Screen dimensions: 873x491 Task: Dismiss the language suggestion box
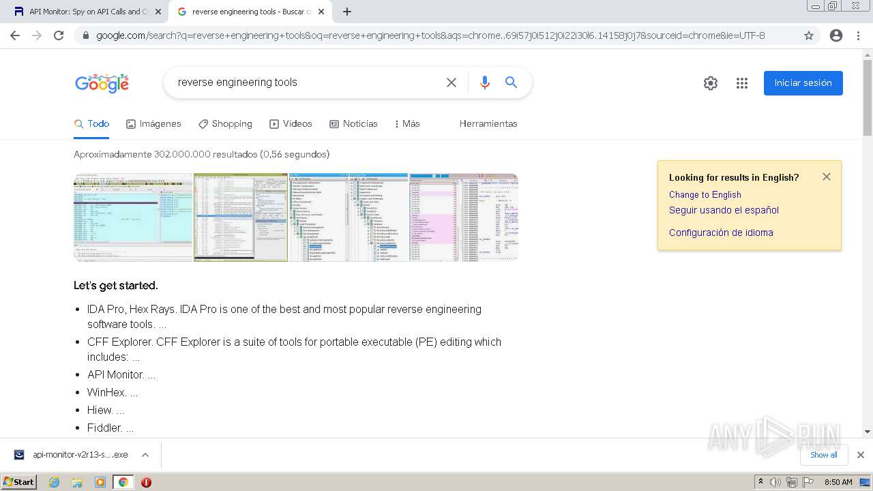click(827, 177)
